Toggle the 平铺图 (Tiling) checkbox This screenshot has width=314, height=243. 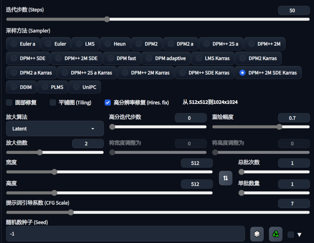(x=53, y=103)
